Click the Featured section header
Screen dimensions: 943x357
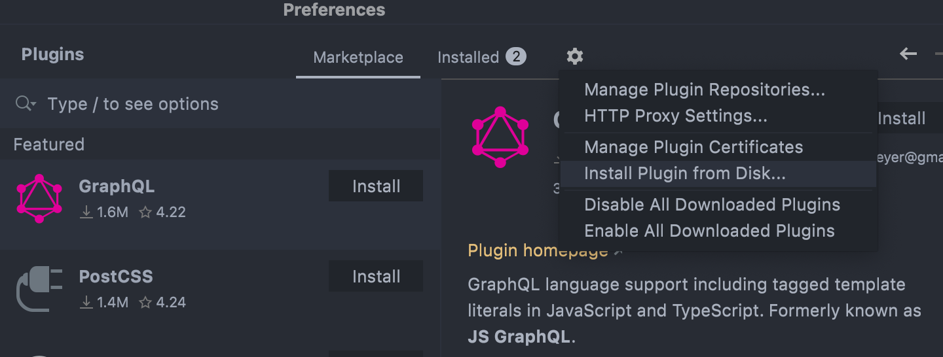(49, 144)
